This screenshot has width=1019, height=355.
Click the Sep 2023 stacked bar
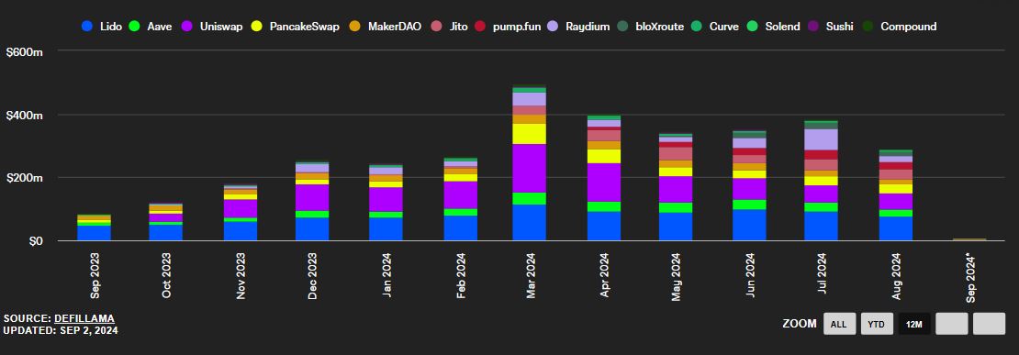coord(94,227)
